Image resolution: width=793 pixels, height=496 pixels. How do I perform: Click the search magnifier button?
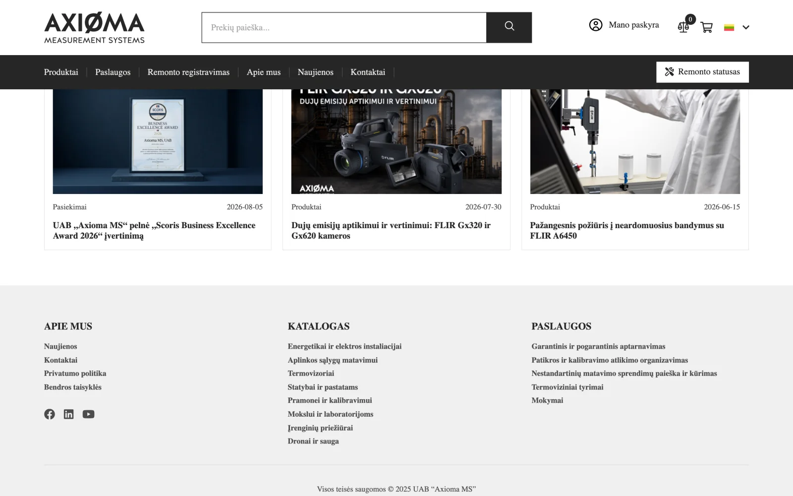[x=509, y=27]
